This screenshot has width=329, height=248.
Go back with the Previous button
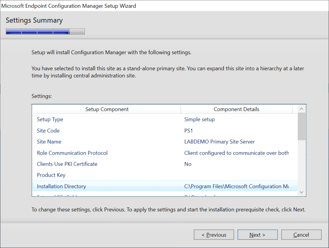tap(214, 235)
